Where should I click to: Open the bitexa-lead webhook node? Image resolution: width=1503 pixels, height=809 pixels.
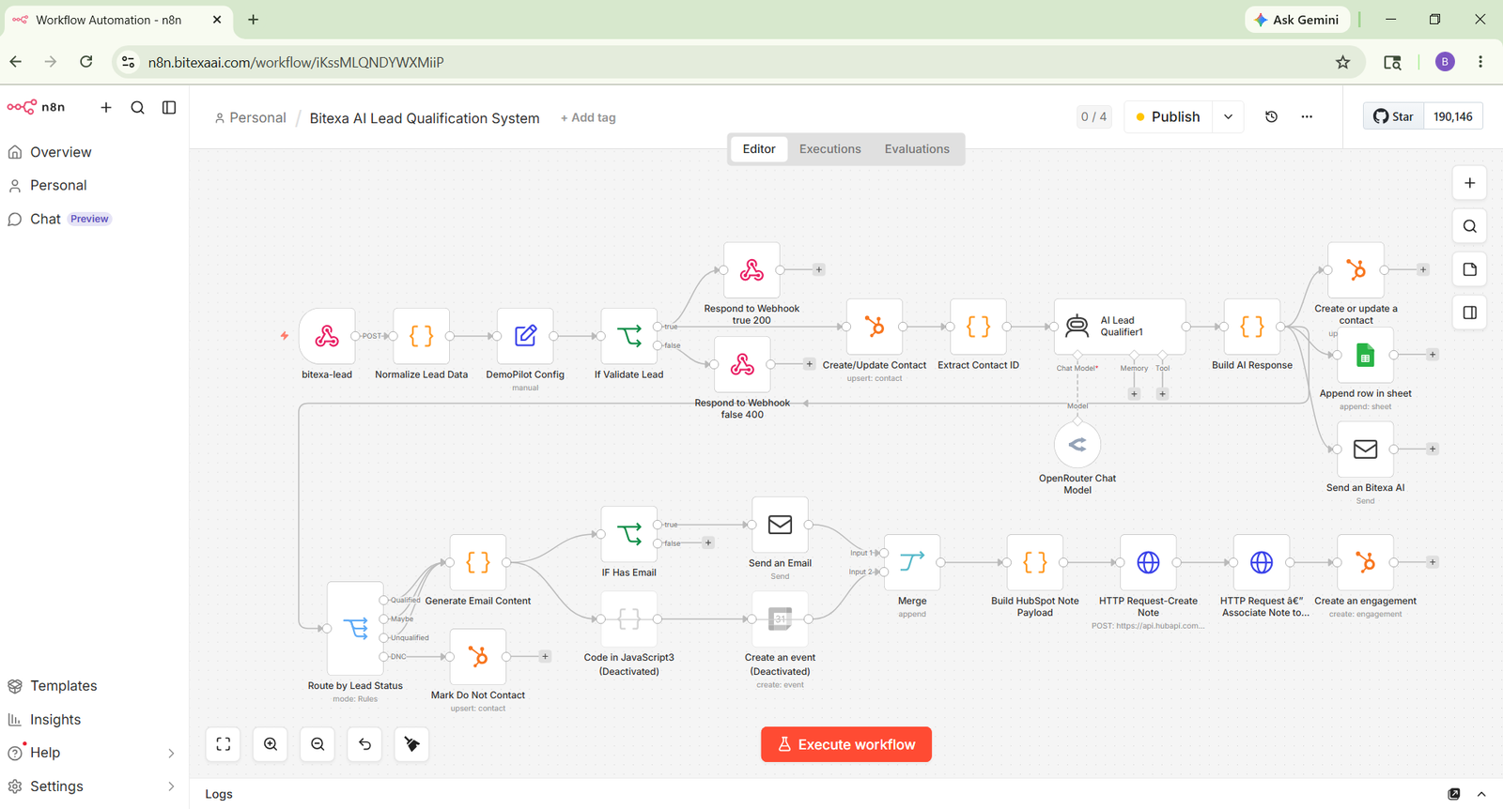click(x=327, y=336)
